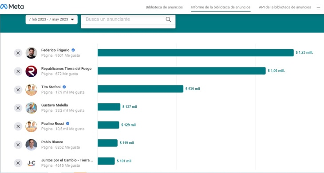Click 'Página · 4615 Me gusta' text
The width and height of the screenshot is (324, 173).
tap(60, 165)
